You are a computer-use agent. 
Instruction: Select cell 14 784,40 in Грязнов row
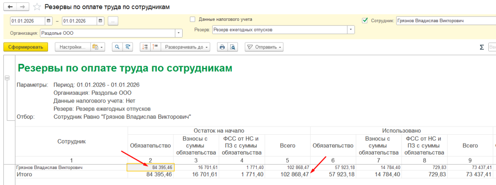(379, 168)
